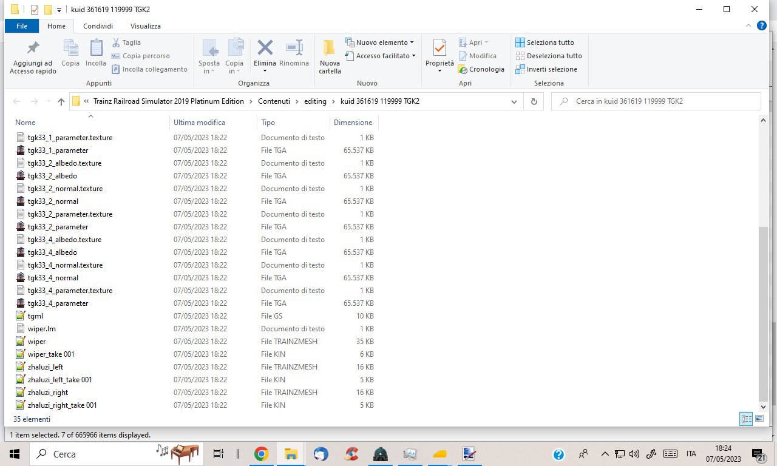Expand address bar history dropdown
Image resolution: width=777 pixels, height=466 pixels.
coord(514,101)
